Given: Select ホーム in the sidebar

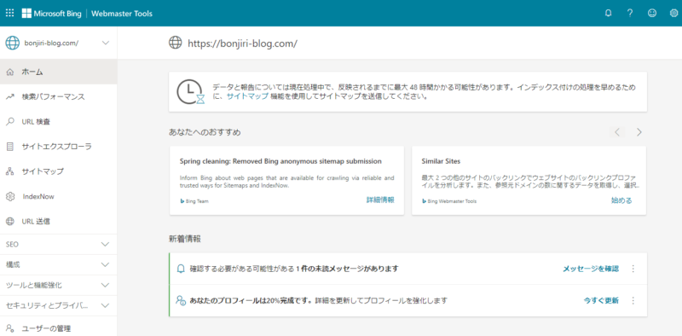Looking at the screenshot, I should pos(58,72).
